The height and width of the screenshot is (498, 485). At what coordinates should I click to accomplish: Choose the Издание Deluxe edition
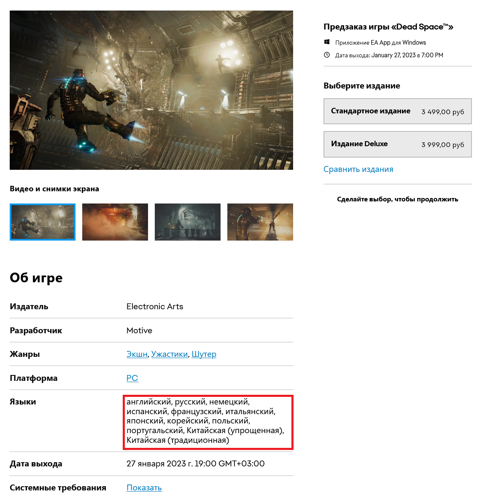[398, 144]
